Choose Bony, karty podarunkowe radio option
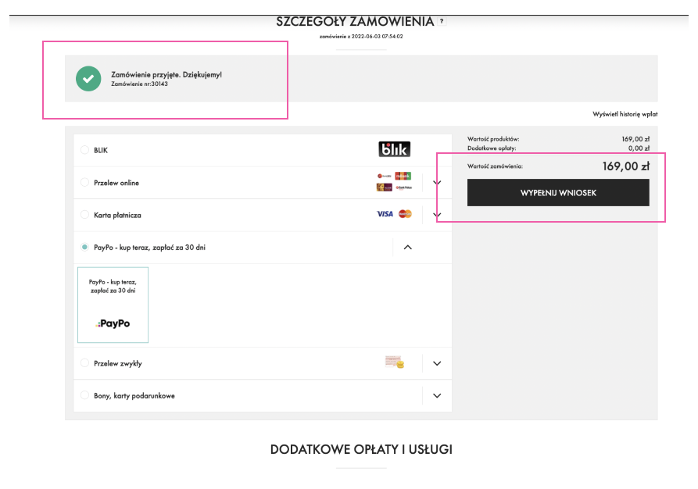698x489 pixels. pos(84,395)
